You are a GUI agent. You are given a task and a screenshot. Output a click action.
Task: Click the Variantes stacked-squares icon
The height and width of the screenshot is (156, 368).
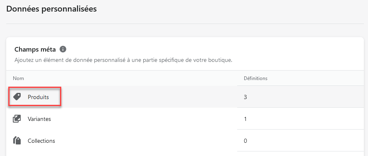[17, 119]
